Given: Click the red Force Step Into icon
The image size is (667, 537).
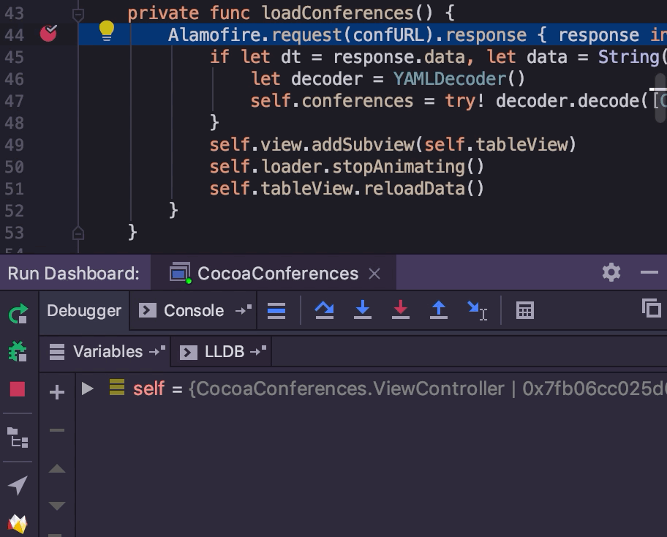Looking at the screenshot, I should coord(401,310).
